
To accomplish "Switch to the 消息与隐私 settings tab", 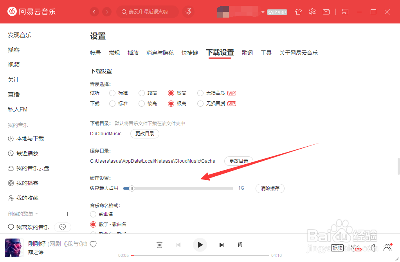I will (x=160, y=53).
